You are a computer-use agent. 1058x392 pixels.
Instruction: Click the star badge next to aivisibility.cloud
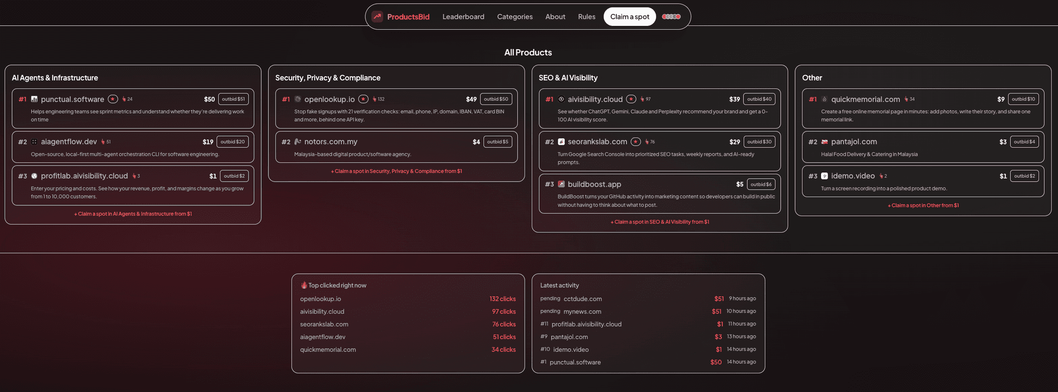[x=631, y=99]
